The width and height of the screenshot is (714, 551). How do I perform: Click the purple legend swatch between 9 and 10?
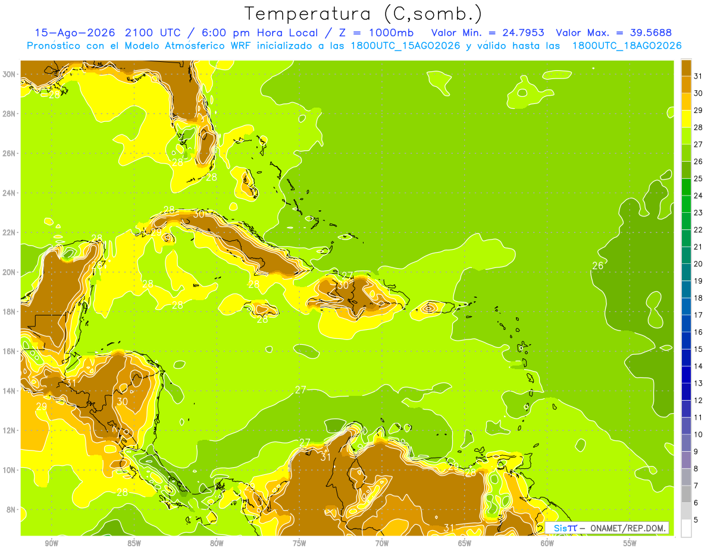tap(686, 443)
